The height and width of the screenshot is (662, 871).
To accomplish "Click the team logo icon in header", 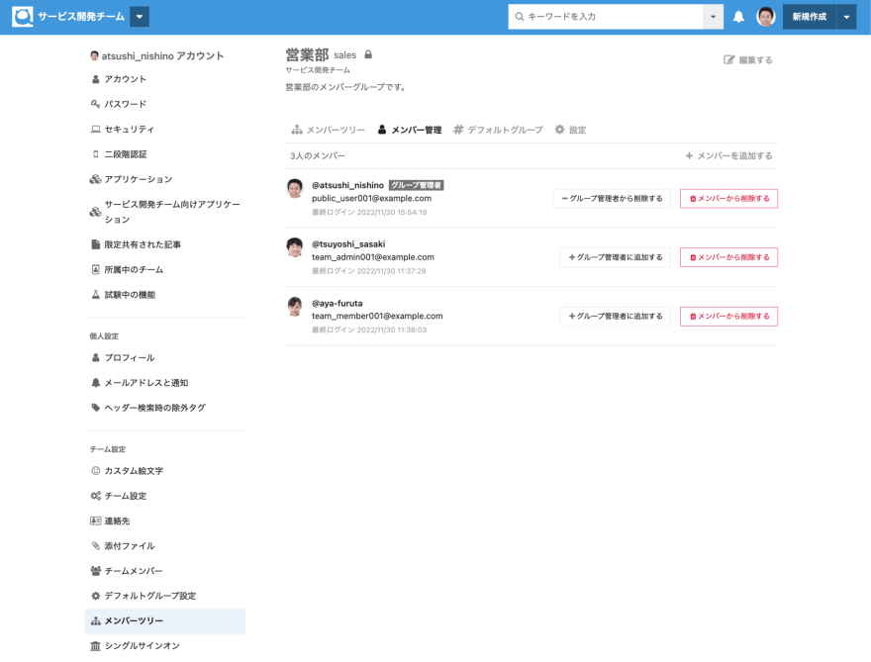I will (22, 17).
